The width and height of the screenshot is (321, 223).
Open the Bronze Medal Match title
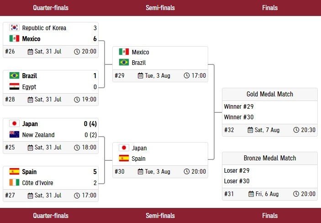pyautogui.click(x=270, y=158)
